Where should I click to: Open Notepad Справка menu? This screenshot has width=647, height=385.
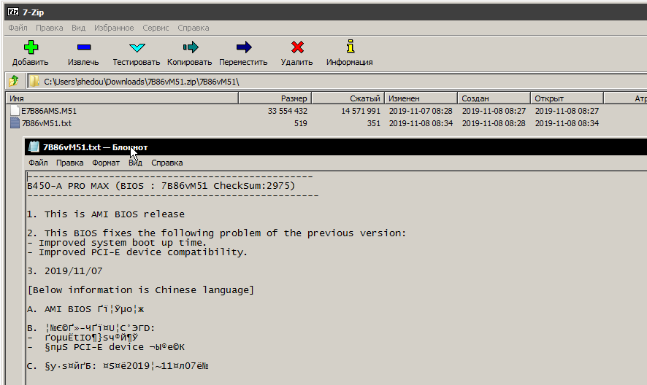(x=166, y=163)
